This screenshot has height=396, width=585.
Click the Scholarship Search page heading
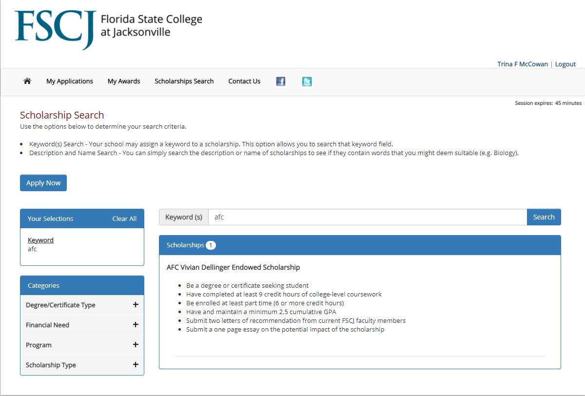(x=62, y=115)
